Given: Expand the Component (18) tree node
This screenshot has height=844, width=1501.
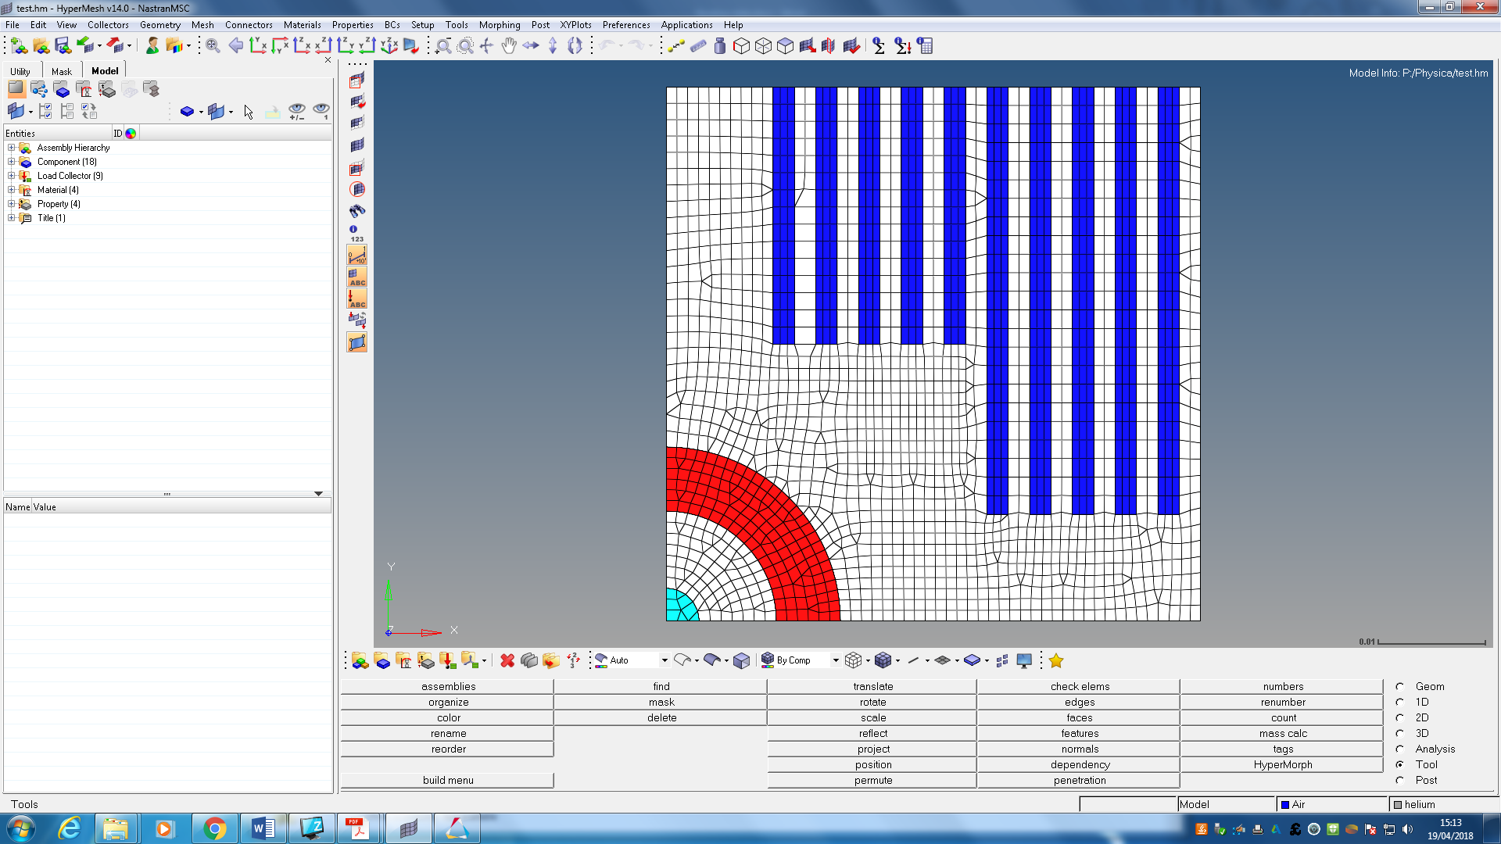Looking at the screenshot, I should [x=11, y=162].
